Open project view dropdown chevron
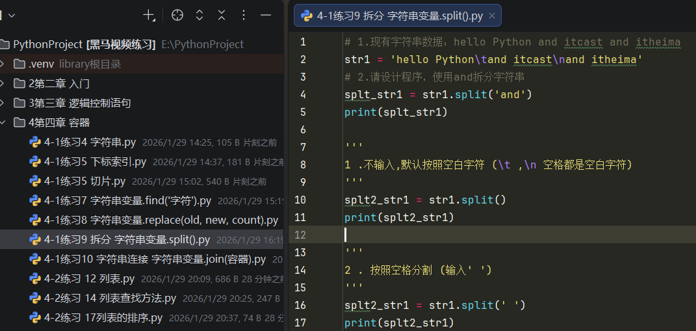696x331 pixels. pos(12,16)
